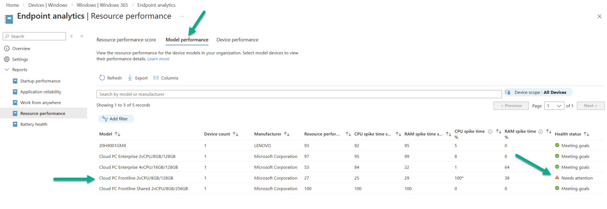Click the Refresh icon in toolbar

coord(102,78)
